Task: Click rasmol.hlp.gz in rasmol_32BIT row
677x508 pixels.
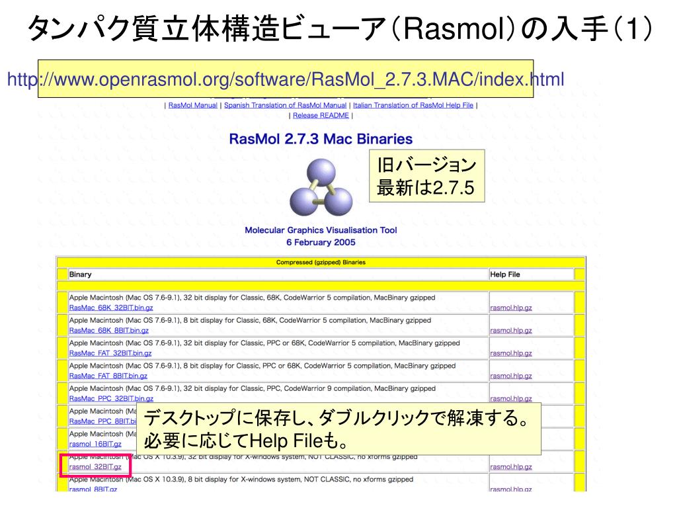Action: coord(511,467)
